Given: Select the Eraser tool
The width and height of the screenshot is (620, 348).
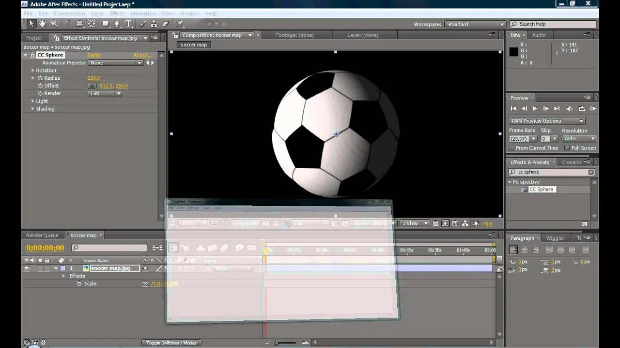Looking at the screenshot, I should pos(165,24).
